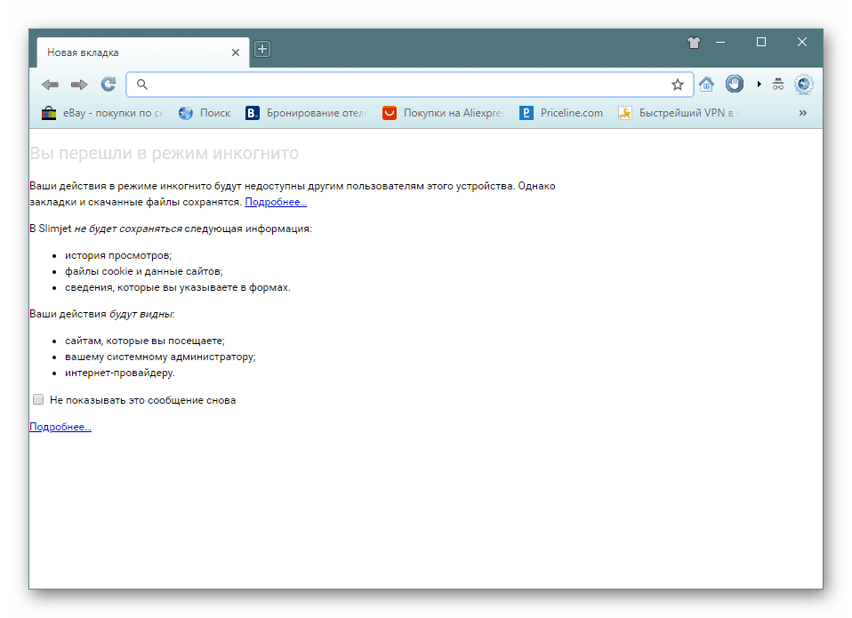
Task: Tick "Не показывать это сообщение снова" checkbox
Action: (38, 399)
